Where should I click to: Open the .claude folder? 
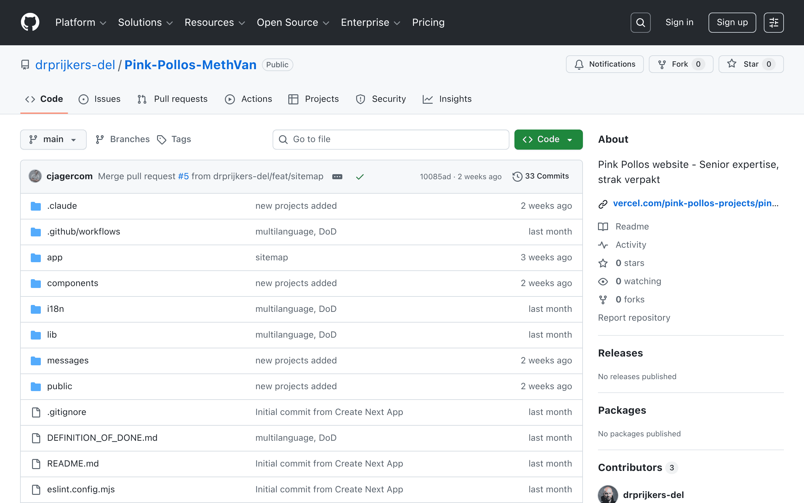(62, 206)
